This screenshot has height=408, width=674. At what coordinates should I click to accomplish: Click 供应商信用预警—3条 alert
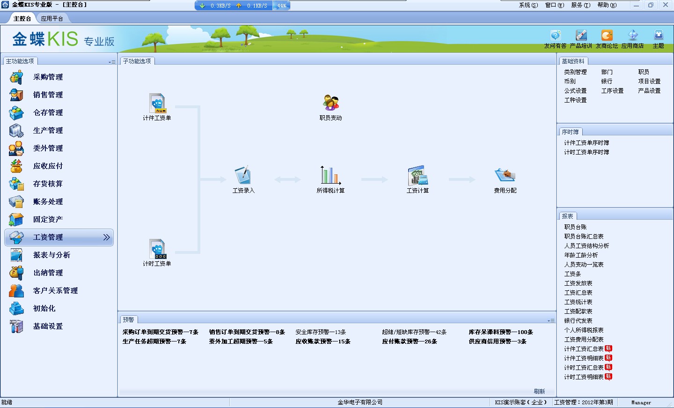pos(498,341)
